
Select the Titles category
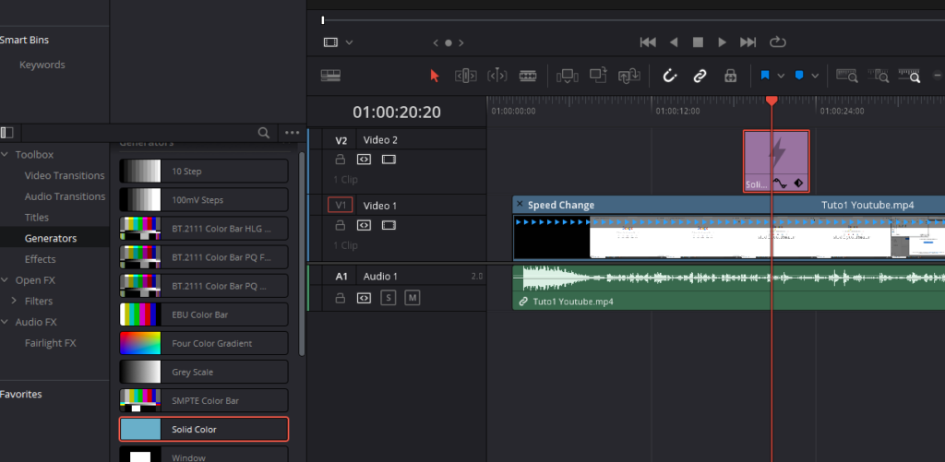click(x=37, y=218)
